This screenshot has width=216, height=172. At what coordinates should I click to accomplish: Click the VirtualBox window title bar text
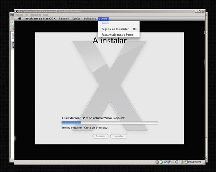49,11
